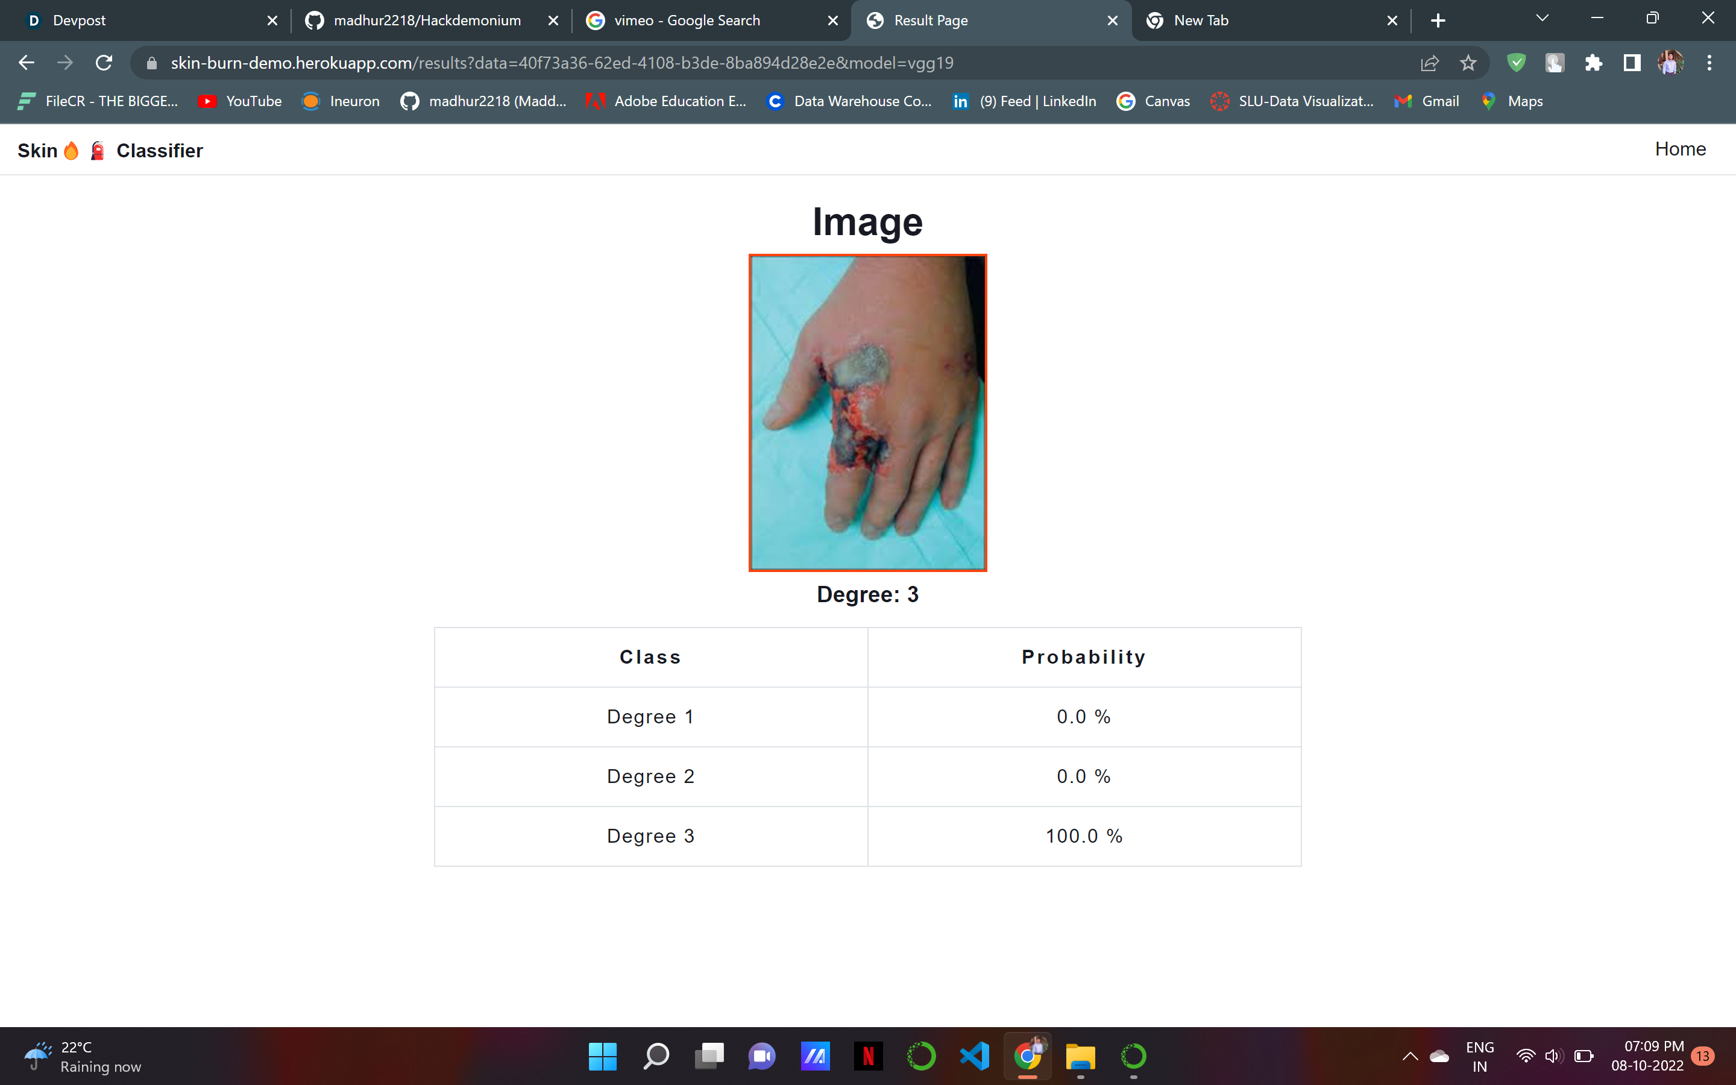
Task: Bookmark this page with star icon
Action: [x=1468, y=63]
